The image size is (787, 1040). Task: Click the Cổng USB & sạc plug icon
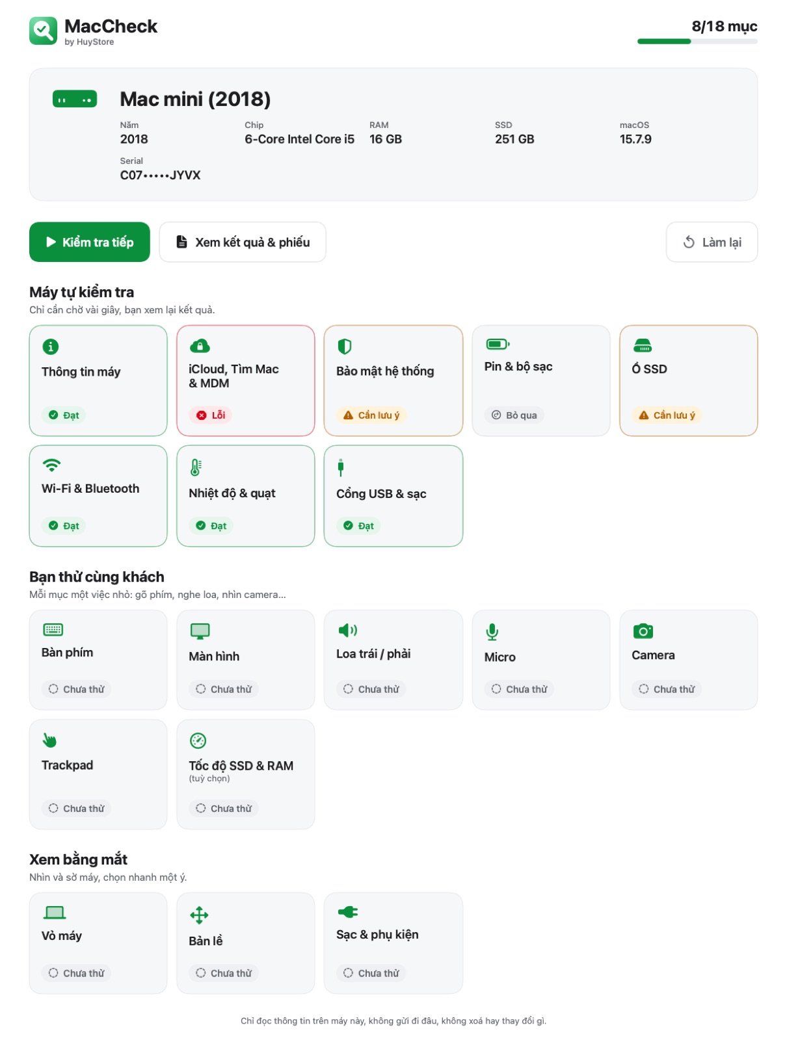(340, 467)
